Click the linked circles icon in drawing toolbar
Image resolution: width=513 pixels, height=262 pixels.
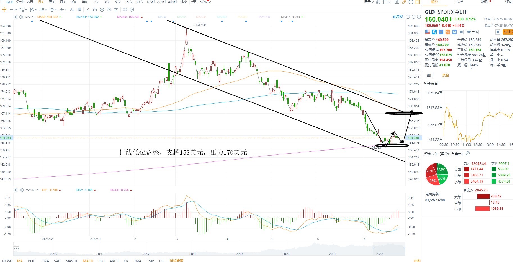[x=125, y=10]
